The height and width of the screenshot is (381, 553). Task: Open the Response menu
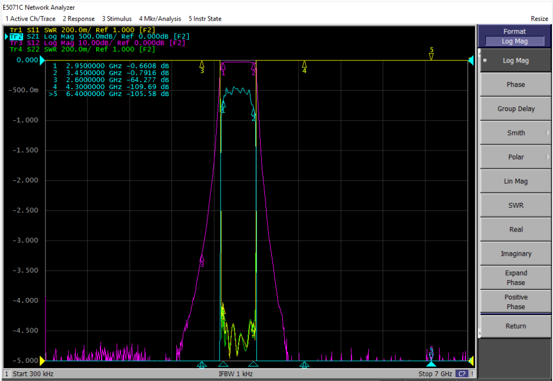(78, 19)
